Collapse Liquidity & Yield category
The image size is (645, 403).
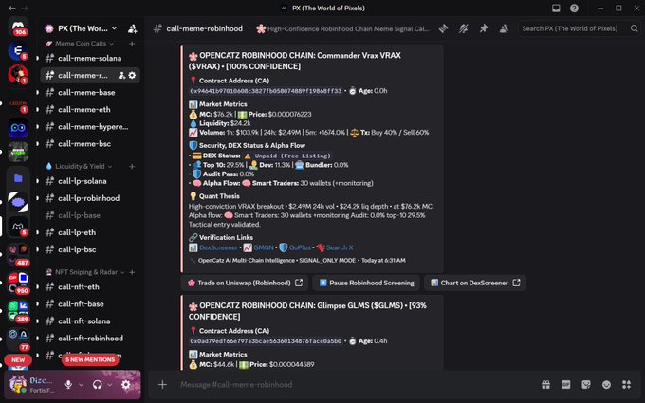[x=79, y=166]
